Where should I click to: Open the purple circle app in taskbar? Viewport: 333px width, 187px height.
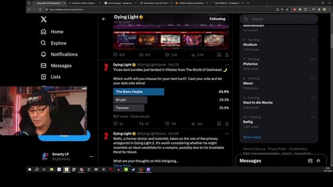point(148,169)
